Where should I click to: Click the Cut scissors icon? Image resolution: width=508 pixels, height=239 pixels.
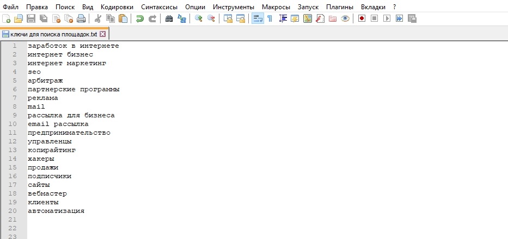[x=98, y=18]
